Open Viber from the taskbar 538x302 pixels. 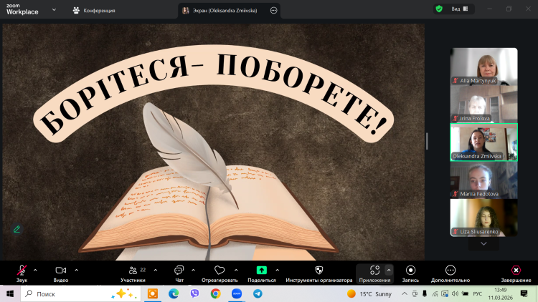[194, 294]
